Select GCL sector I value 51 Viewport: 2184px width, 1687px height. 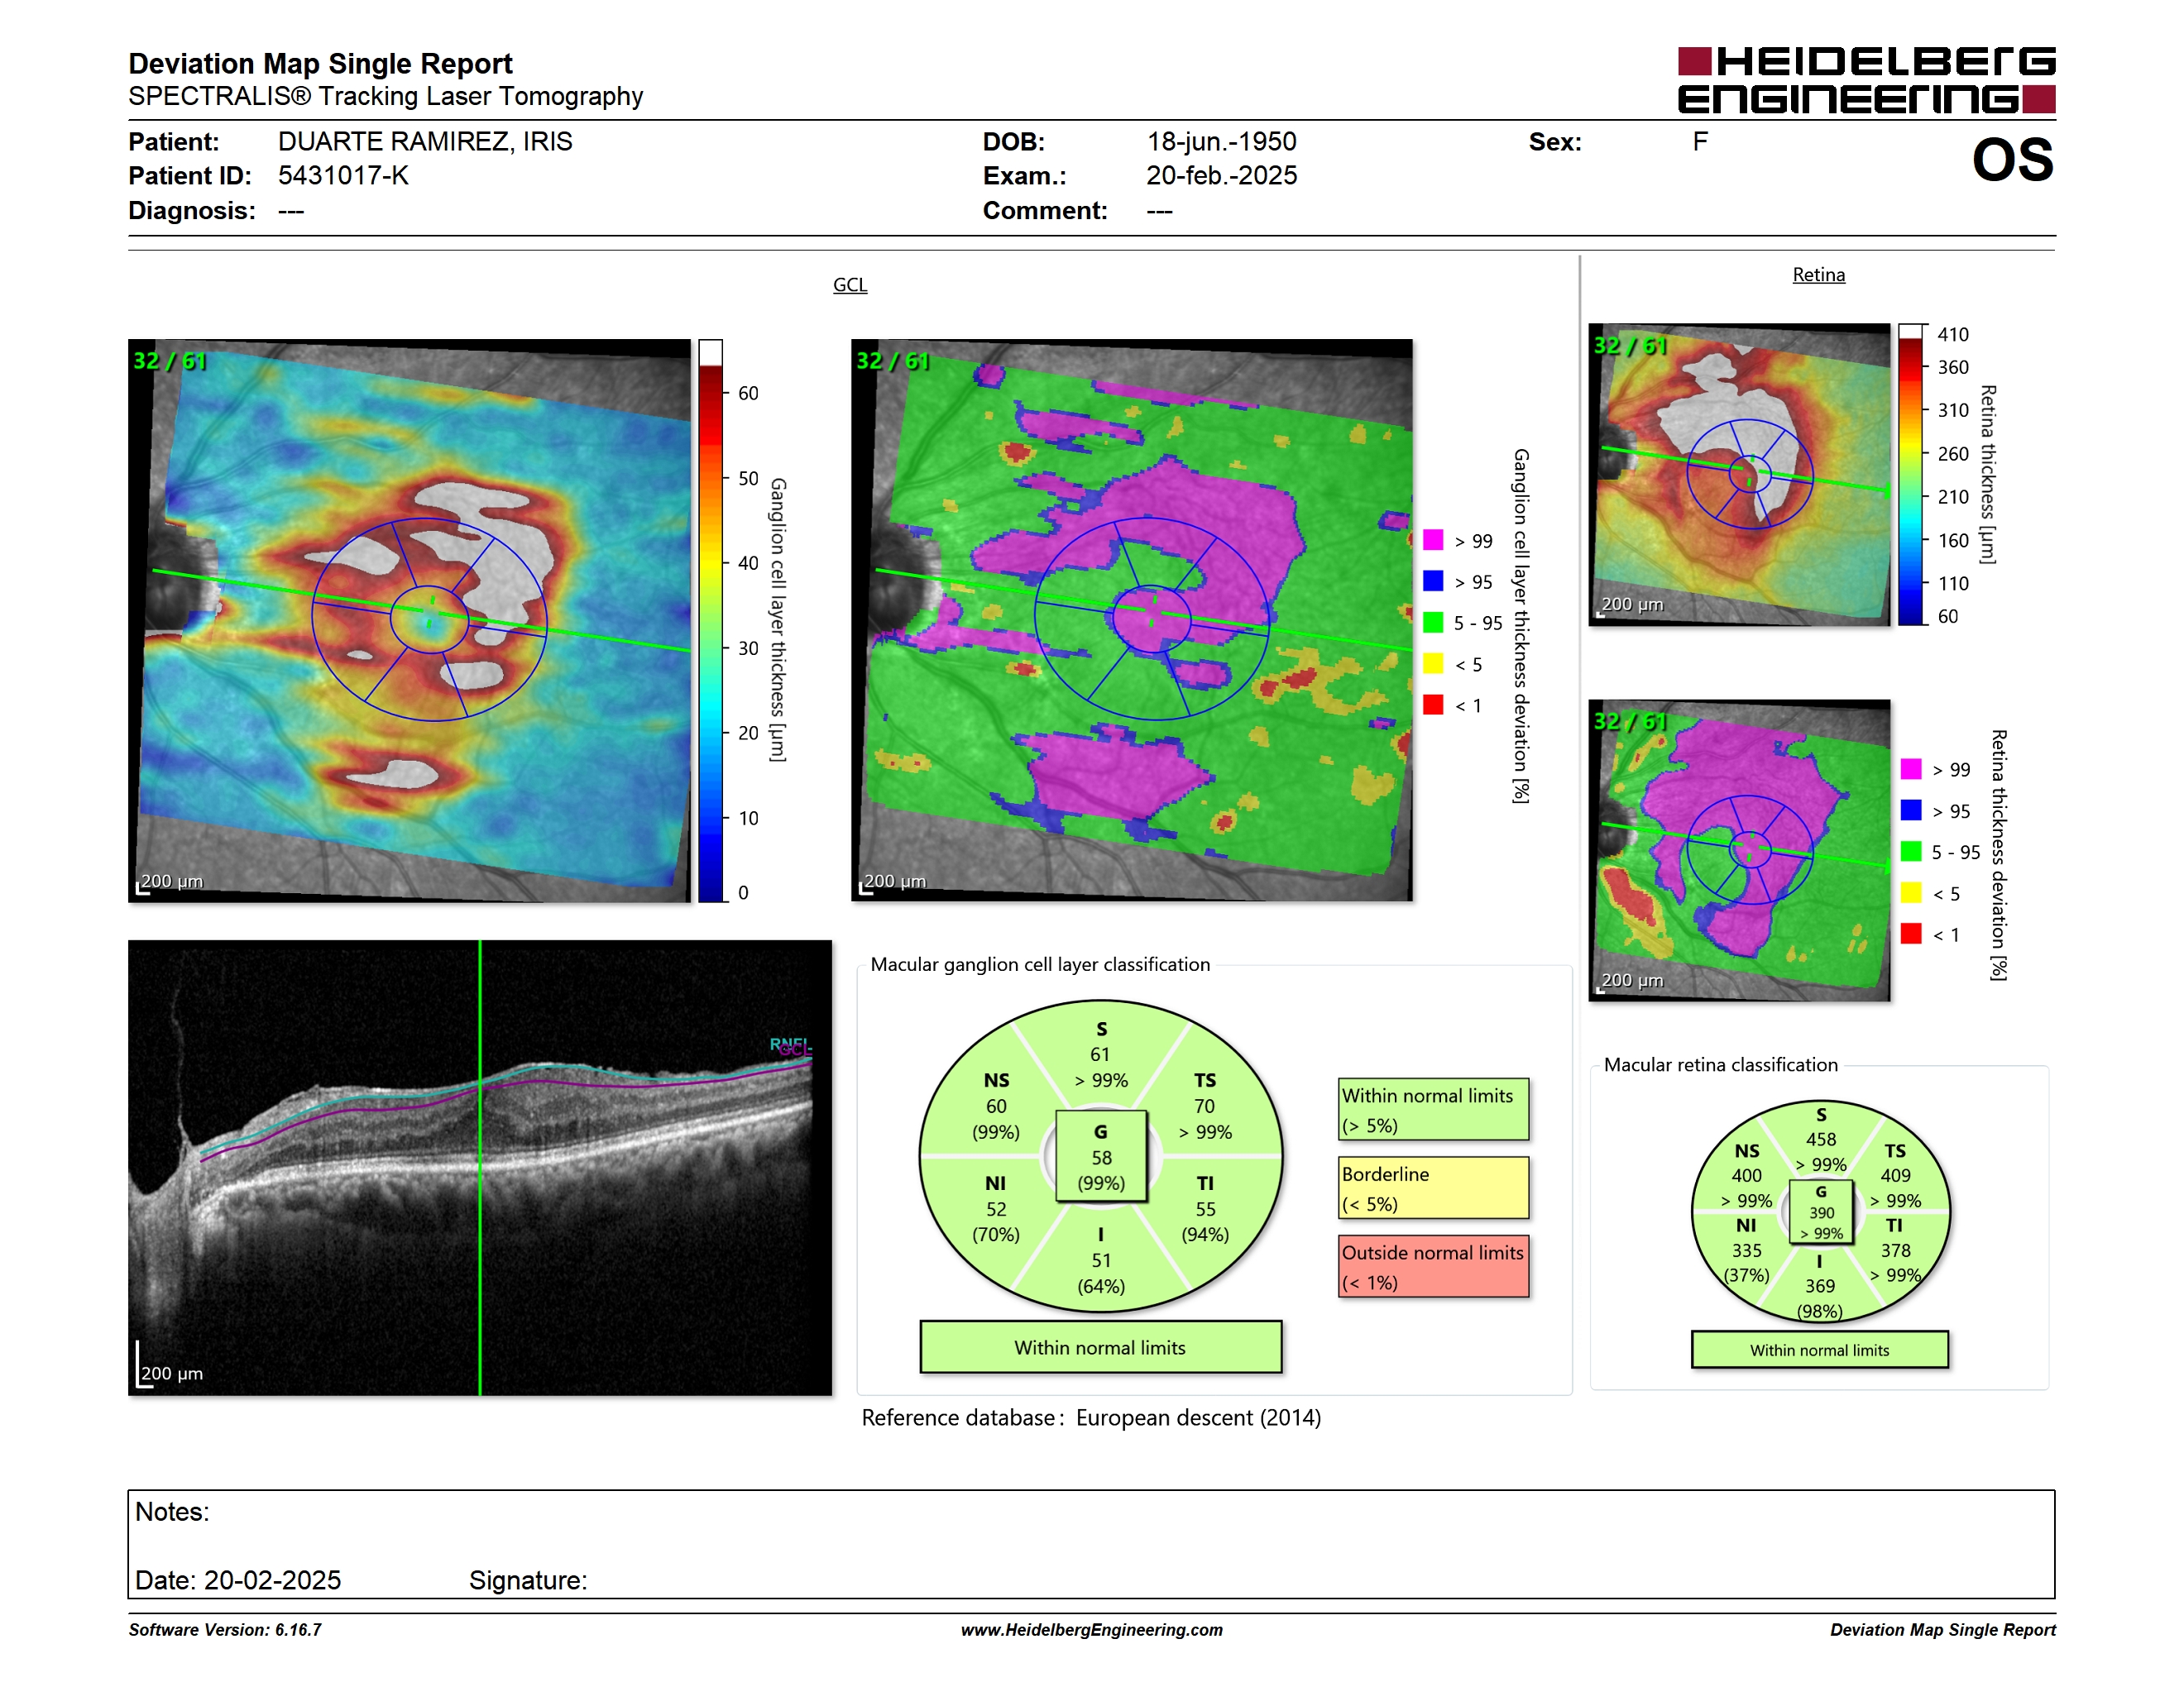click(x=1101, y=1260)
